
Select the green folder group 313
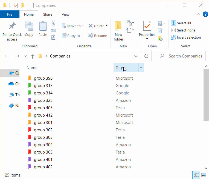(40, 85)
